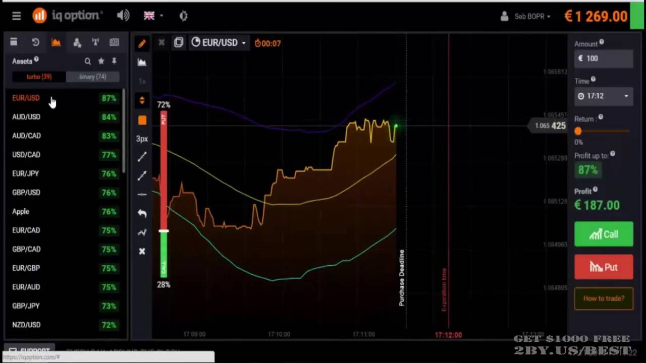This screenshot has width=646, height=363.
Task: Open the leaderboard person-star icon
Action: click(x=77, y=43)
